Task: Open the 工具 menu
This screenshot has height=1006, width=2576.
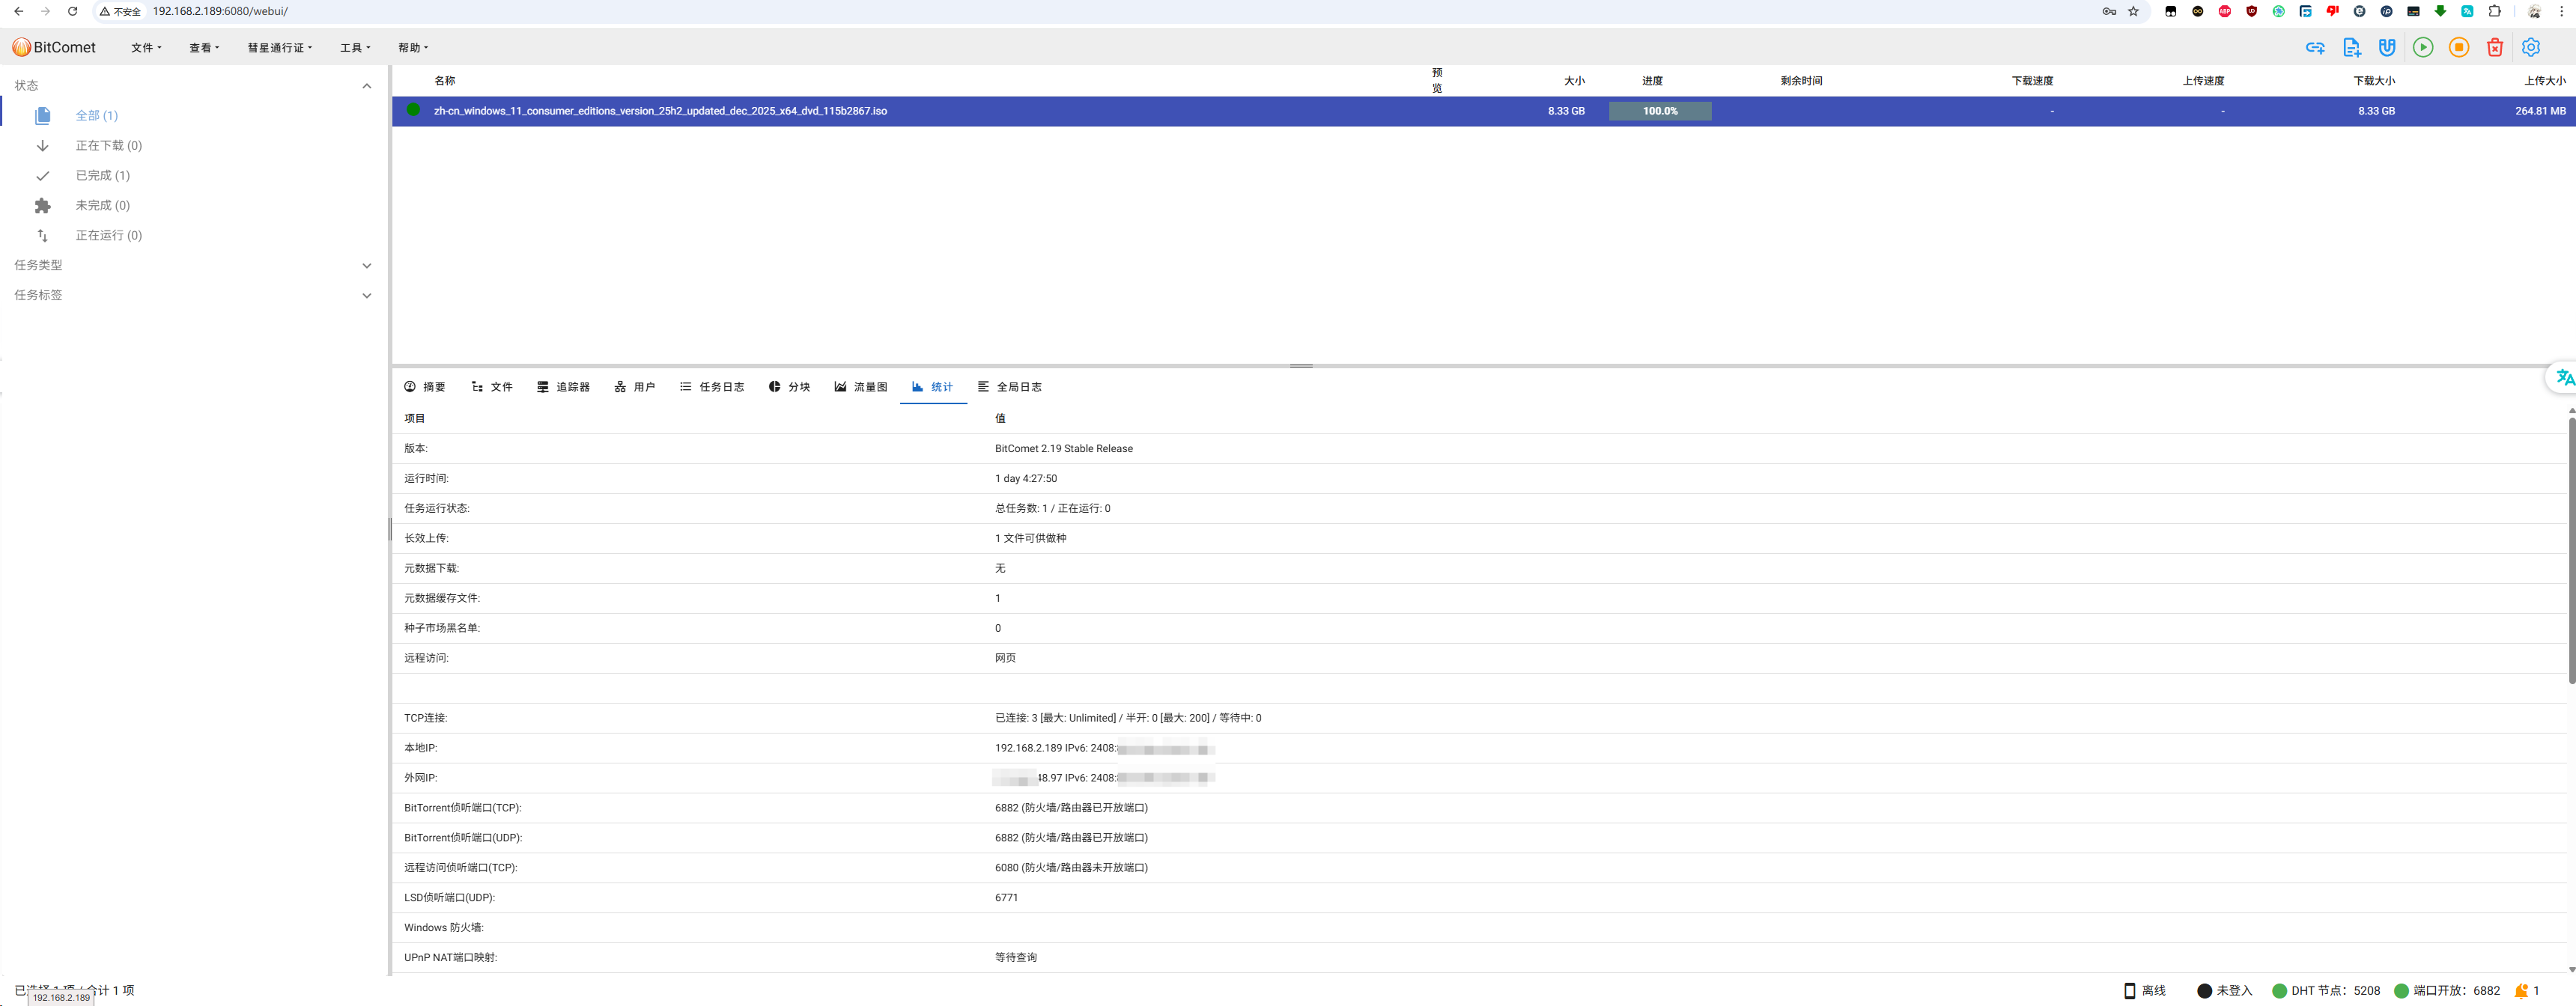Action: coord(354,48)
